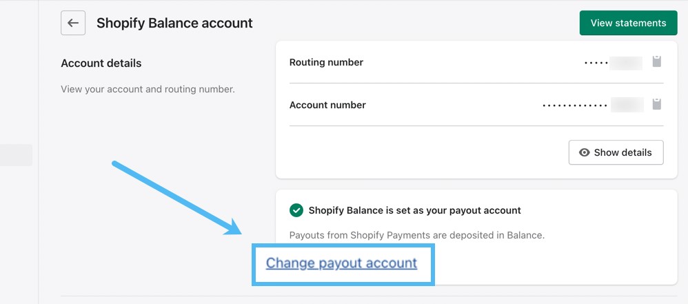Screen dimensions: 688x304
Task: Click the Payouts from Shopify Payments description
Action: click(416, 234)
